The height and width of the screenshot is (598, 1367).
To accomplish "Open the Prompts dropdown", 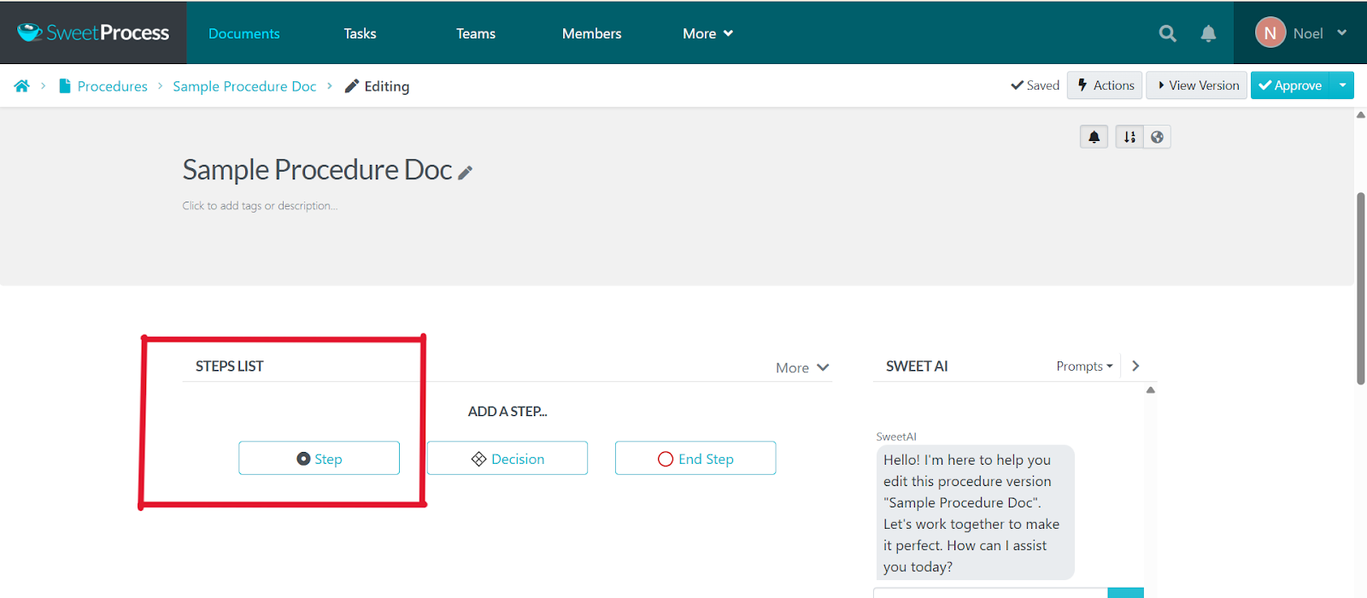I will tap(1084, 366).
